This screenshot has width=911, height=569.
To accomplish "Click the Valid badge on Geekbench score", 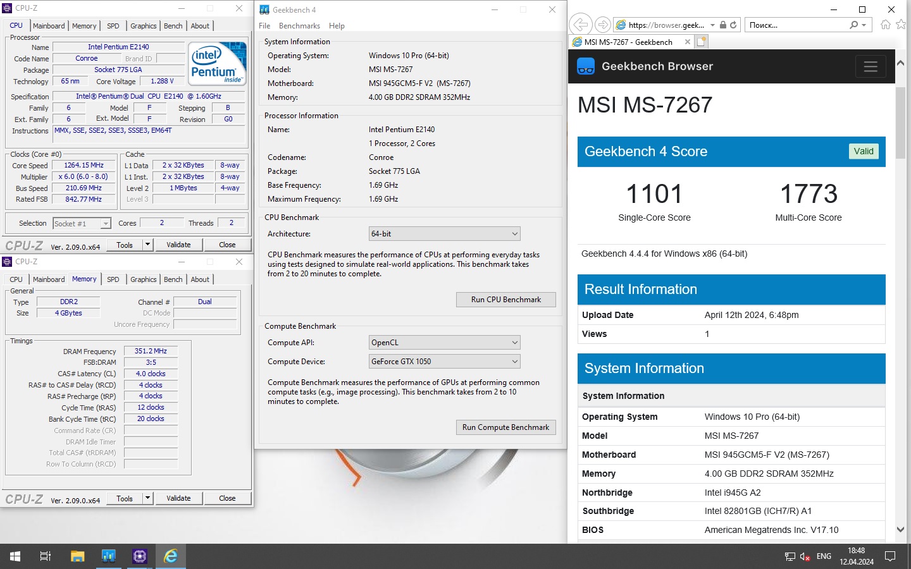I will coord(864,151).
